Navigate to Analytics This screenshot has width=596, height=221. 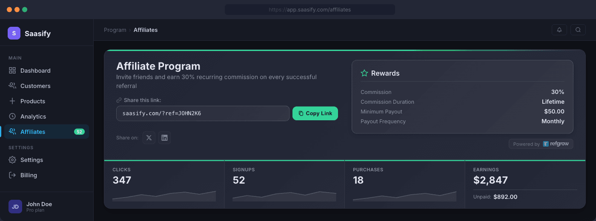[x=46, y=116]
